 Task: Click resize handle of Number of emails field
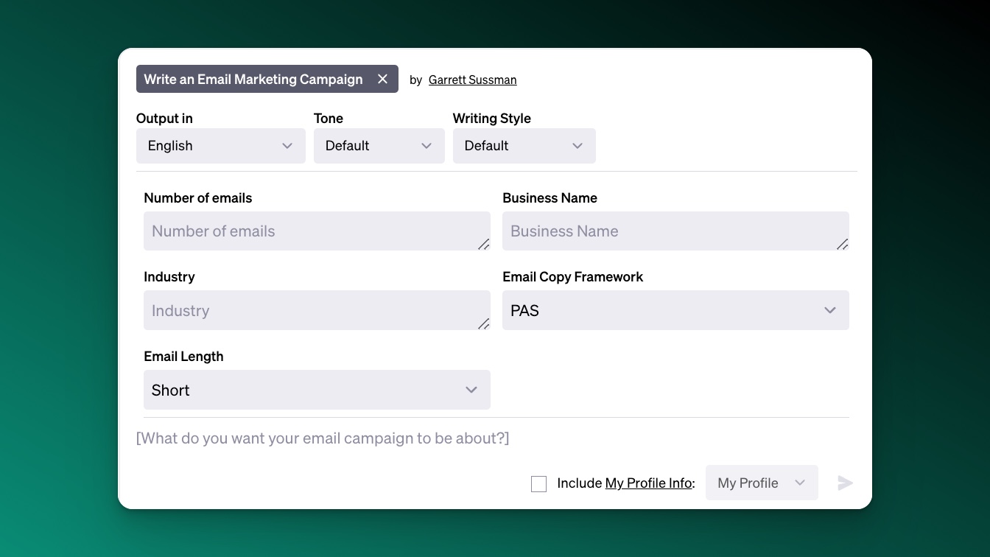[x=483, y=244]
